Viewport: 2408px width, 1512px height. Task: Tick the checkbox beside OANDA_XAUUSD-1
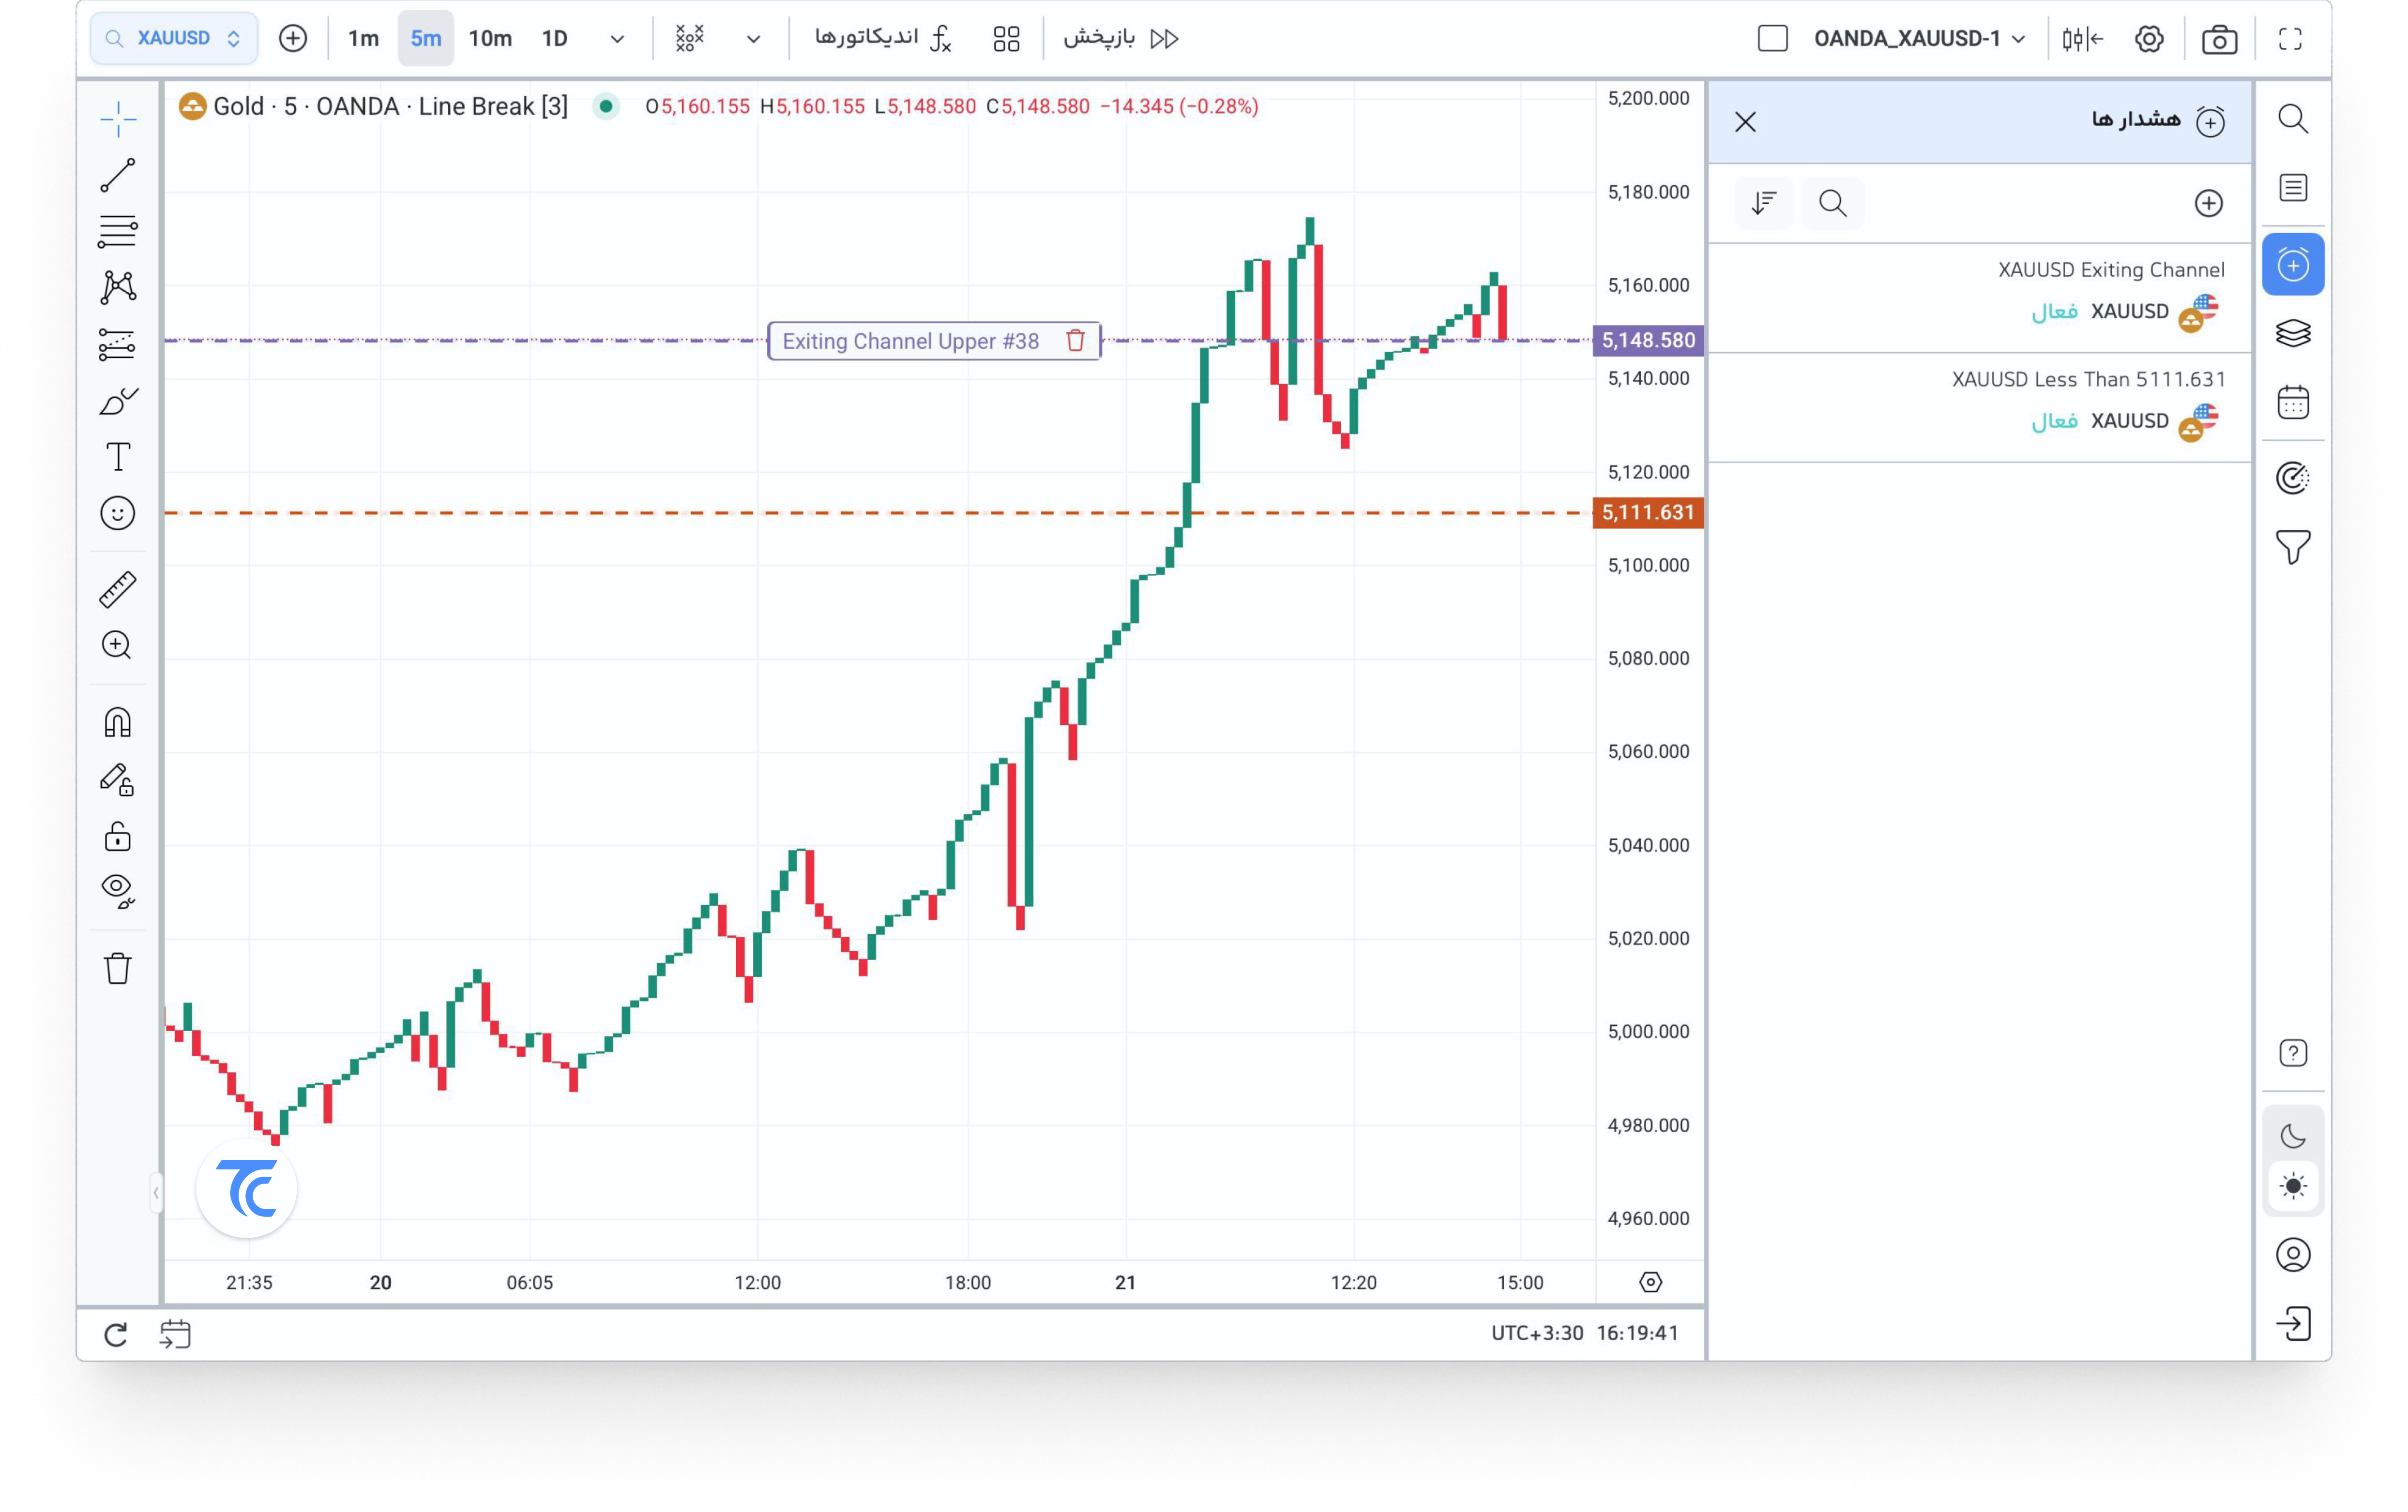pos(1772,39)
